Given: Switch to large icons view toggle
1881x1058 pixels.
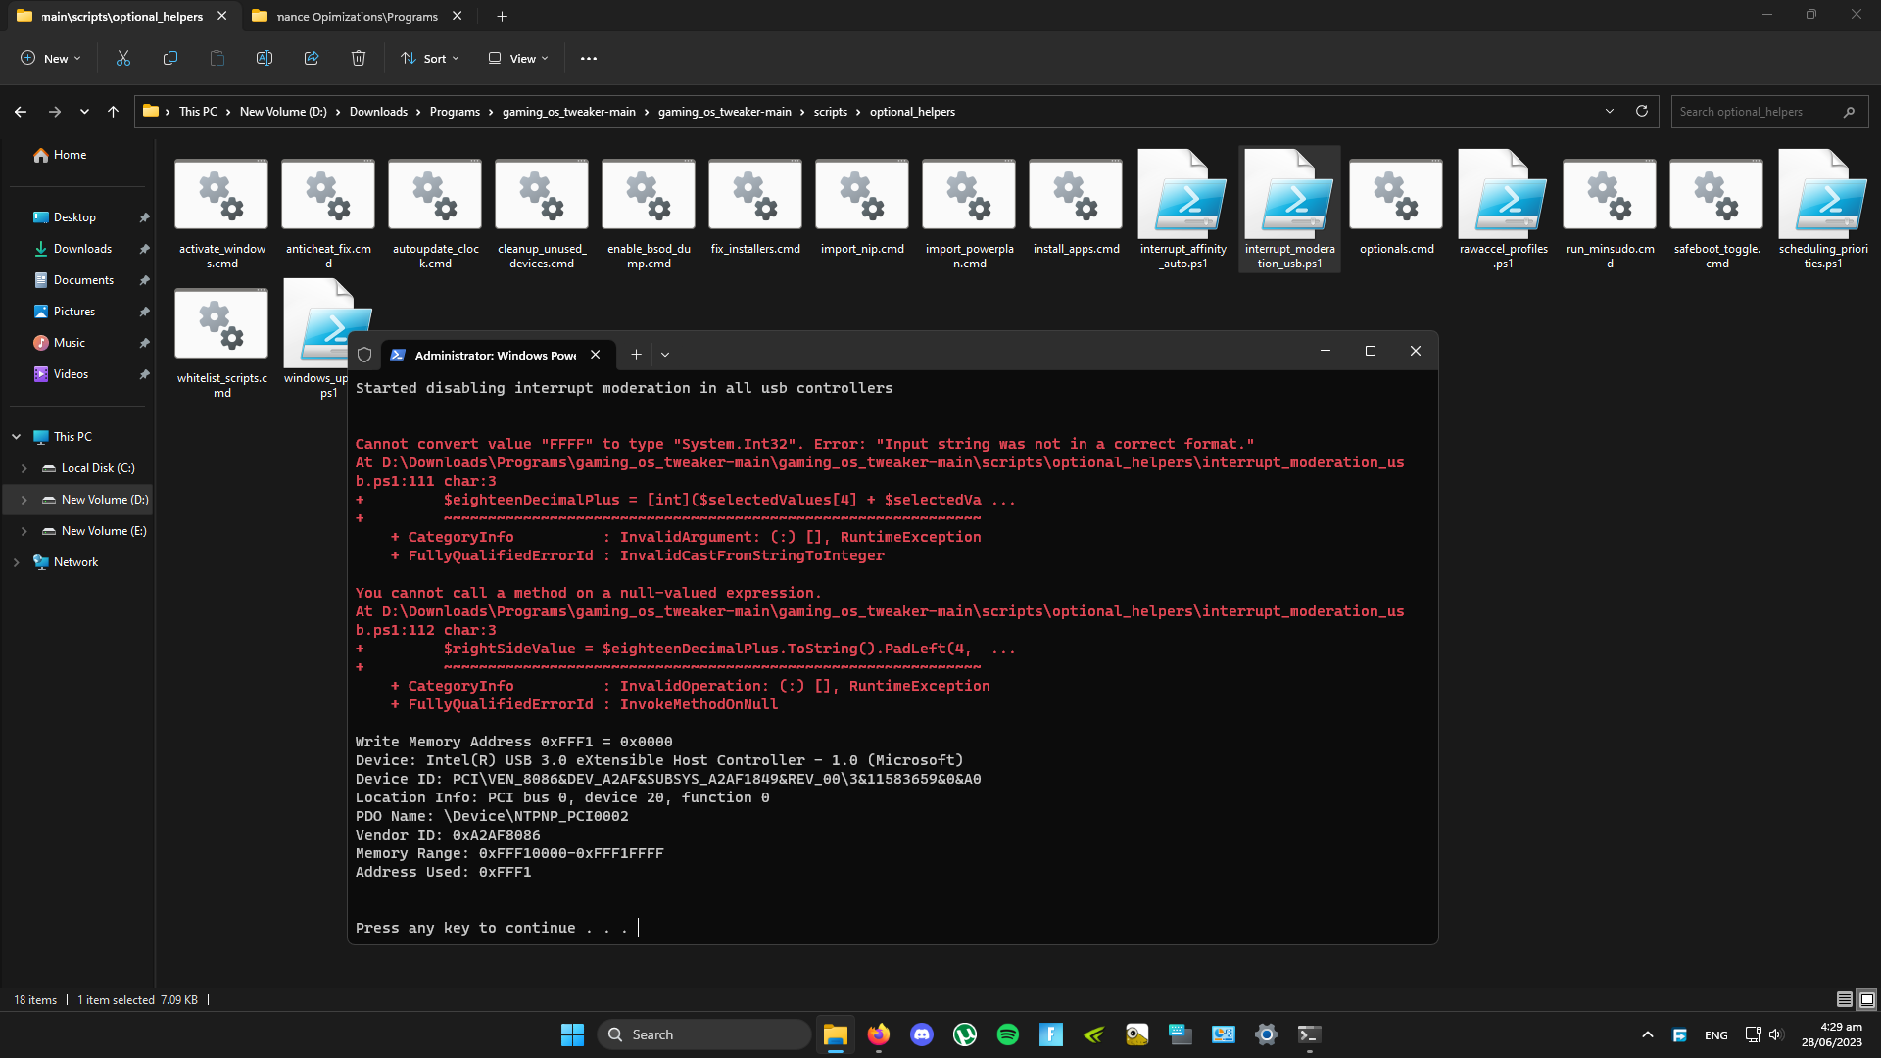Looking at the screenshot, I should coord(1866,999).
